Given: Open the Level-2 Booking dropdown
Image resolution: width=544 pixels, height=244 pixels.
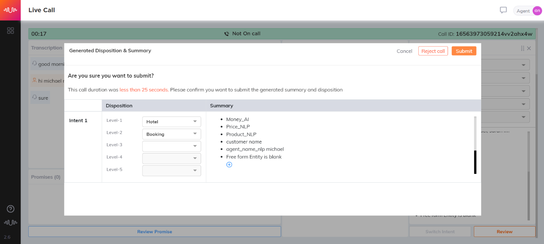Looking at the screenshot, I should (171, 134).
